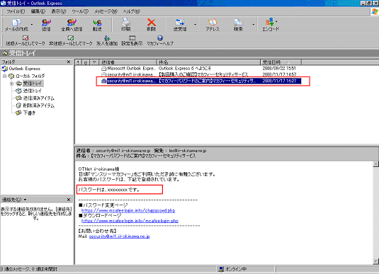Click the エンコード (Encoding) icon
379x274 pixels.
click(270, 25)
